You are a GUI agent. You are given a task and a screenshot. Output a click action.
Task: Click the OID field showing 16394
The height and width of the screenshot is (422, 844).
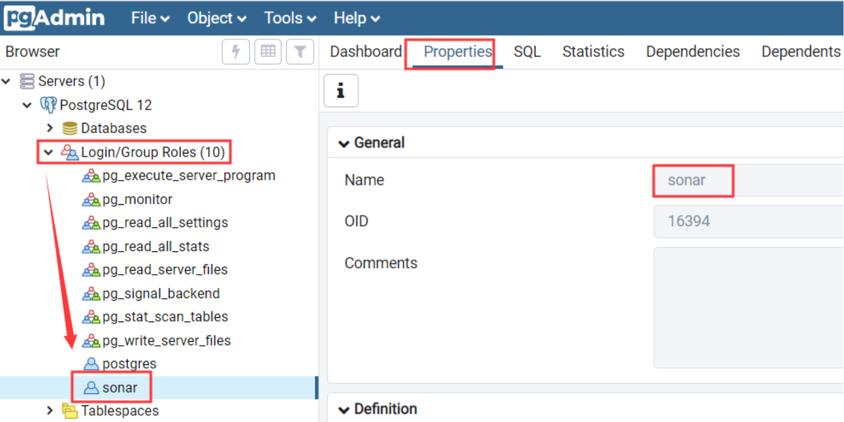(749, 221)
